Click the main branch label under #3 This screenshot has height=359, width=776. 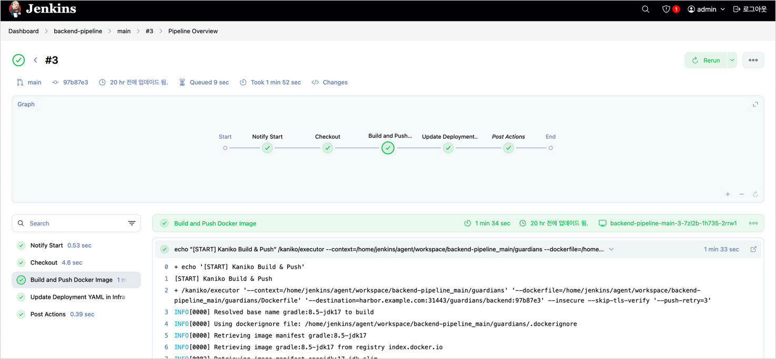click(x=29, y=83)
